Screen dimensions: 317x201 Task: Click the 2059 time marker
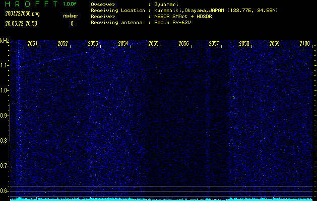click(274, 44)
